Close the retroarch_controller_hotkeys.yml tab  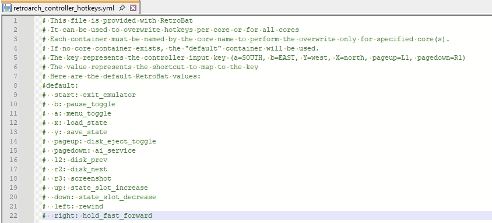pyautogui.click(x=133, y=8)
